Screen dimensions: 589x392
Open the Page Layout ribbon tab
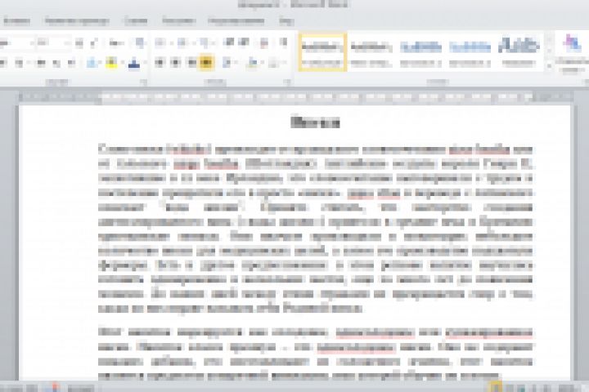[x=77, y=20]
